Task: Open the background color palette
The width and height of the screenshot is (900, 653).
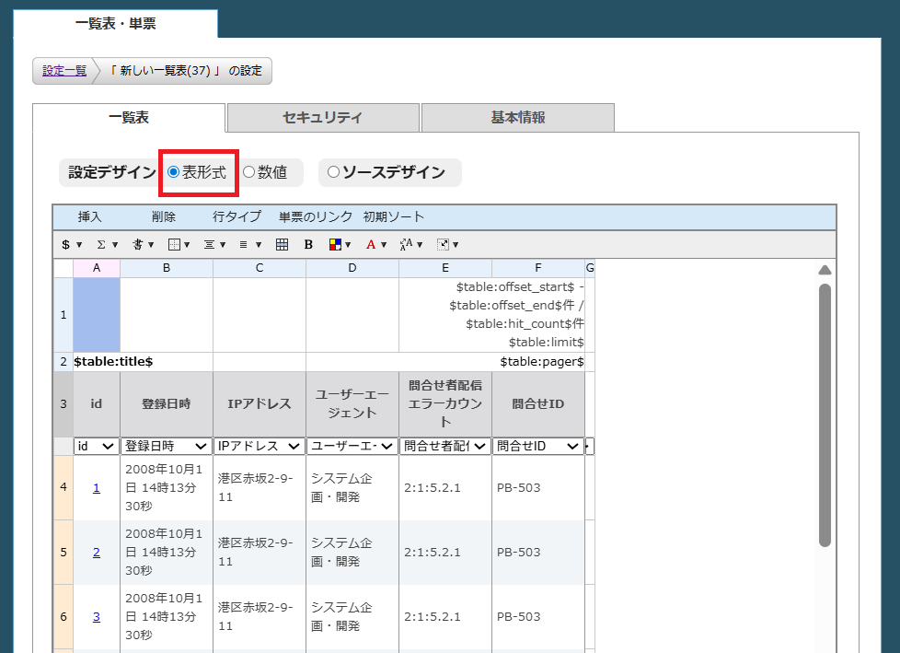Action: tap(340, 245)
